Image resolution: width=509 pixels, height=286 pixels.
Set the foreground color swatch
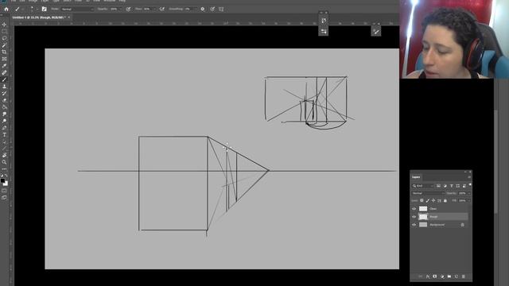pos(2,181)
